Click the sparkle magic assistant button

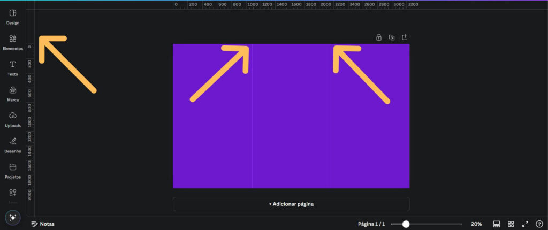tap(13, 218)
